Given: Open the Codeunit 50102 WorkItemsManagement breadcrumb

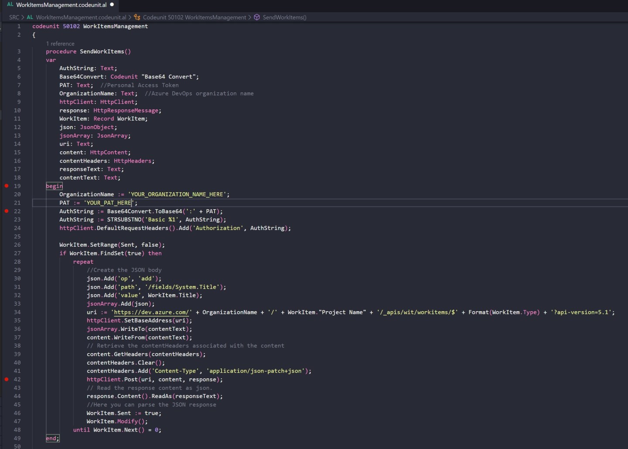Looking at the screenshot, I should point(195,17).
